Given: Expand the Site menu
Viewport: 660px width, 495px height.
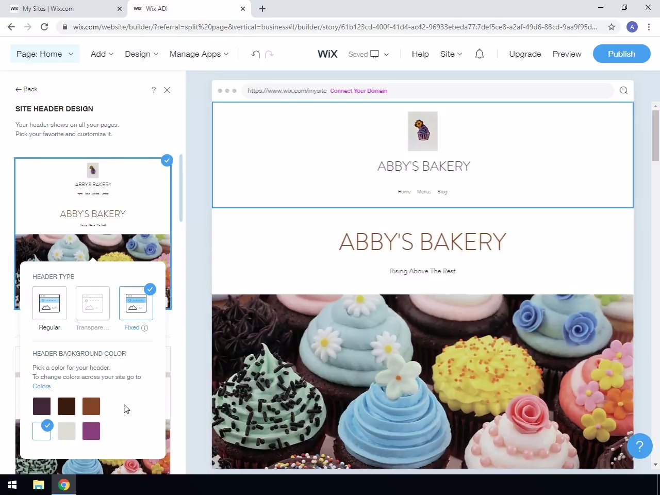Looking at the screenshot, I should (x=451, y=54).
